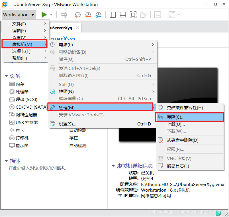
Task: Open the 查看(V) submenu
Action: (x=26, y=37)
